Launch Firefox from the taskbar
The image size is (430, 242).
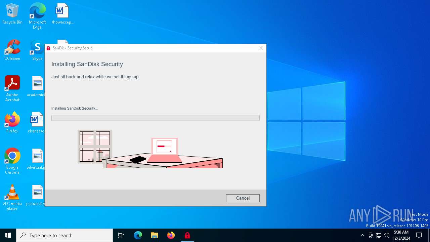tap(171, 235)
